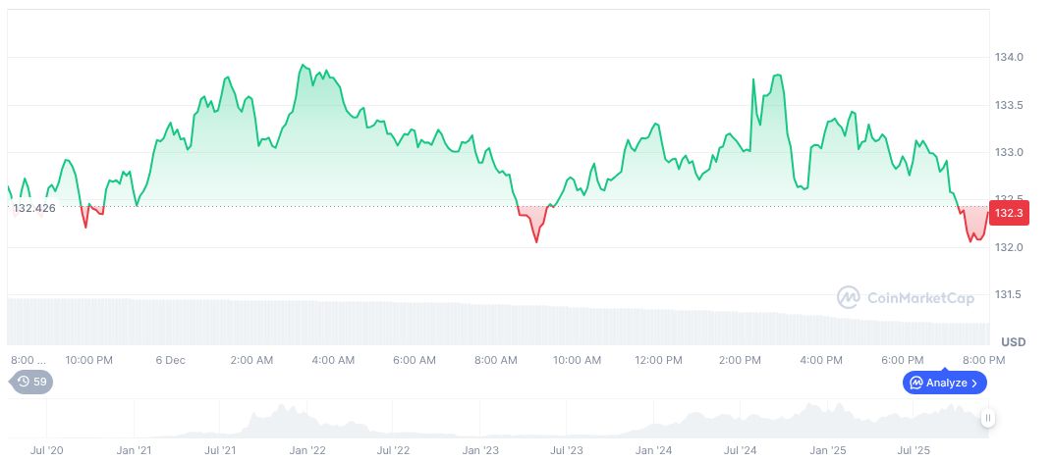The width and height of the screenshot is (1053, 461).
Task: Click the CoinMarketCap watermark logo
Action: click(849, 296)
